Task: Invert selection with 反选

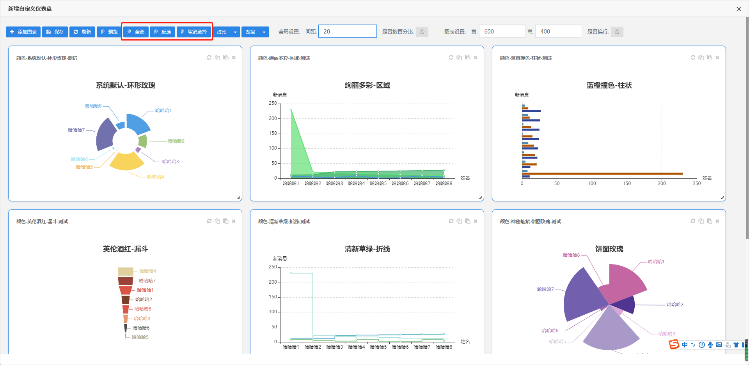Action: click(163, 32)
